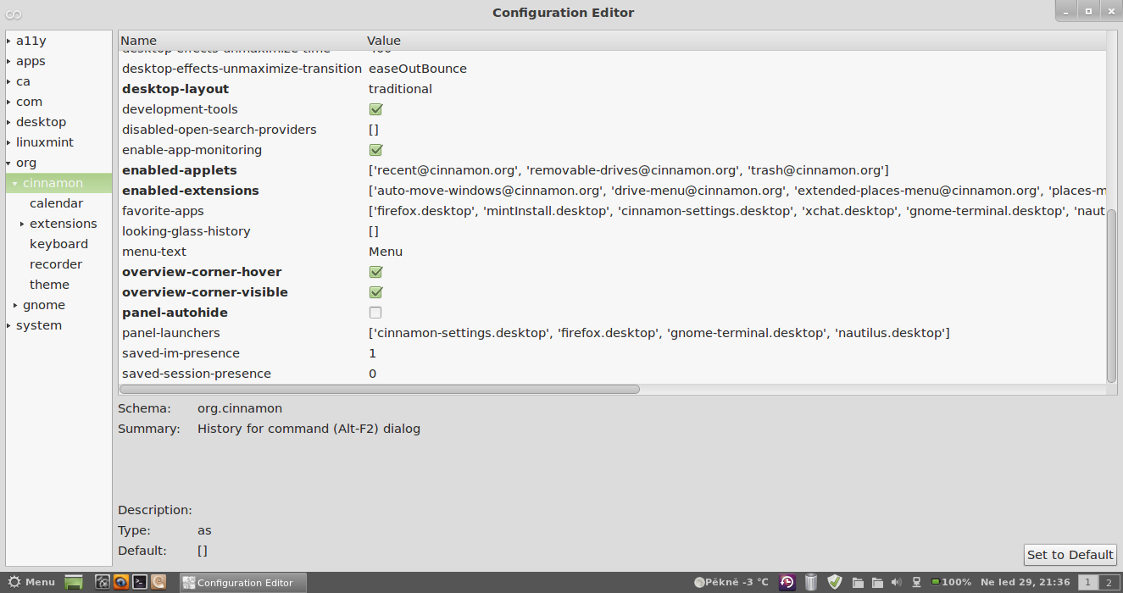The image size is (1123, 593).
Task: Click the Set to Default button
Action: 1070,555
